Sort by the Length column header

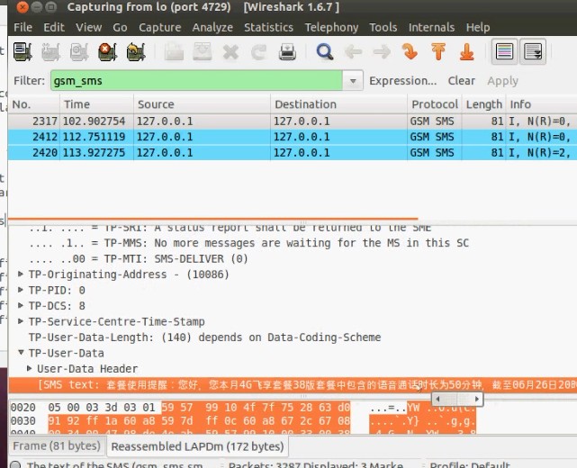[484, 104]
